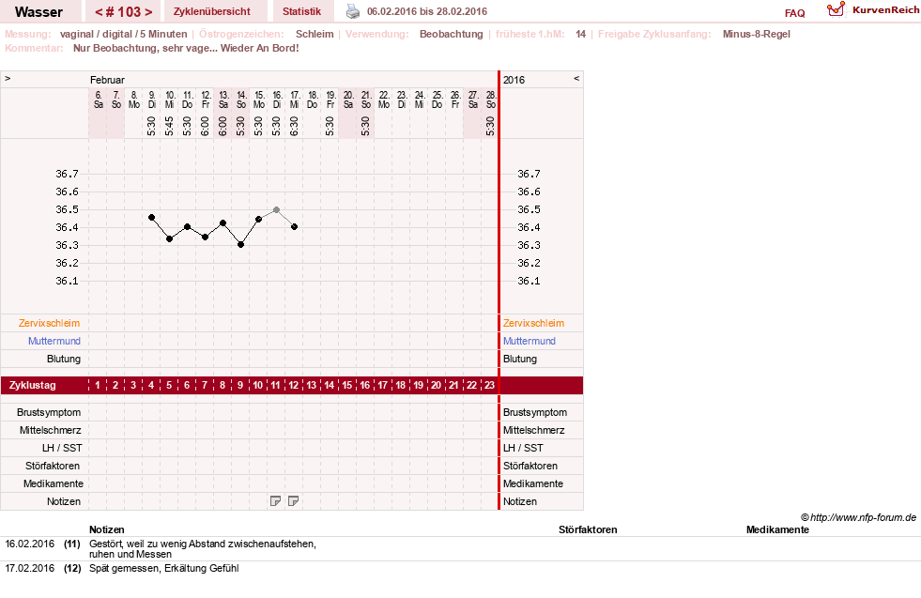Click the Minus-8-Regel value
The width and height of the screenshot is (921, 598).
[x=757, y=34]
